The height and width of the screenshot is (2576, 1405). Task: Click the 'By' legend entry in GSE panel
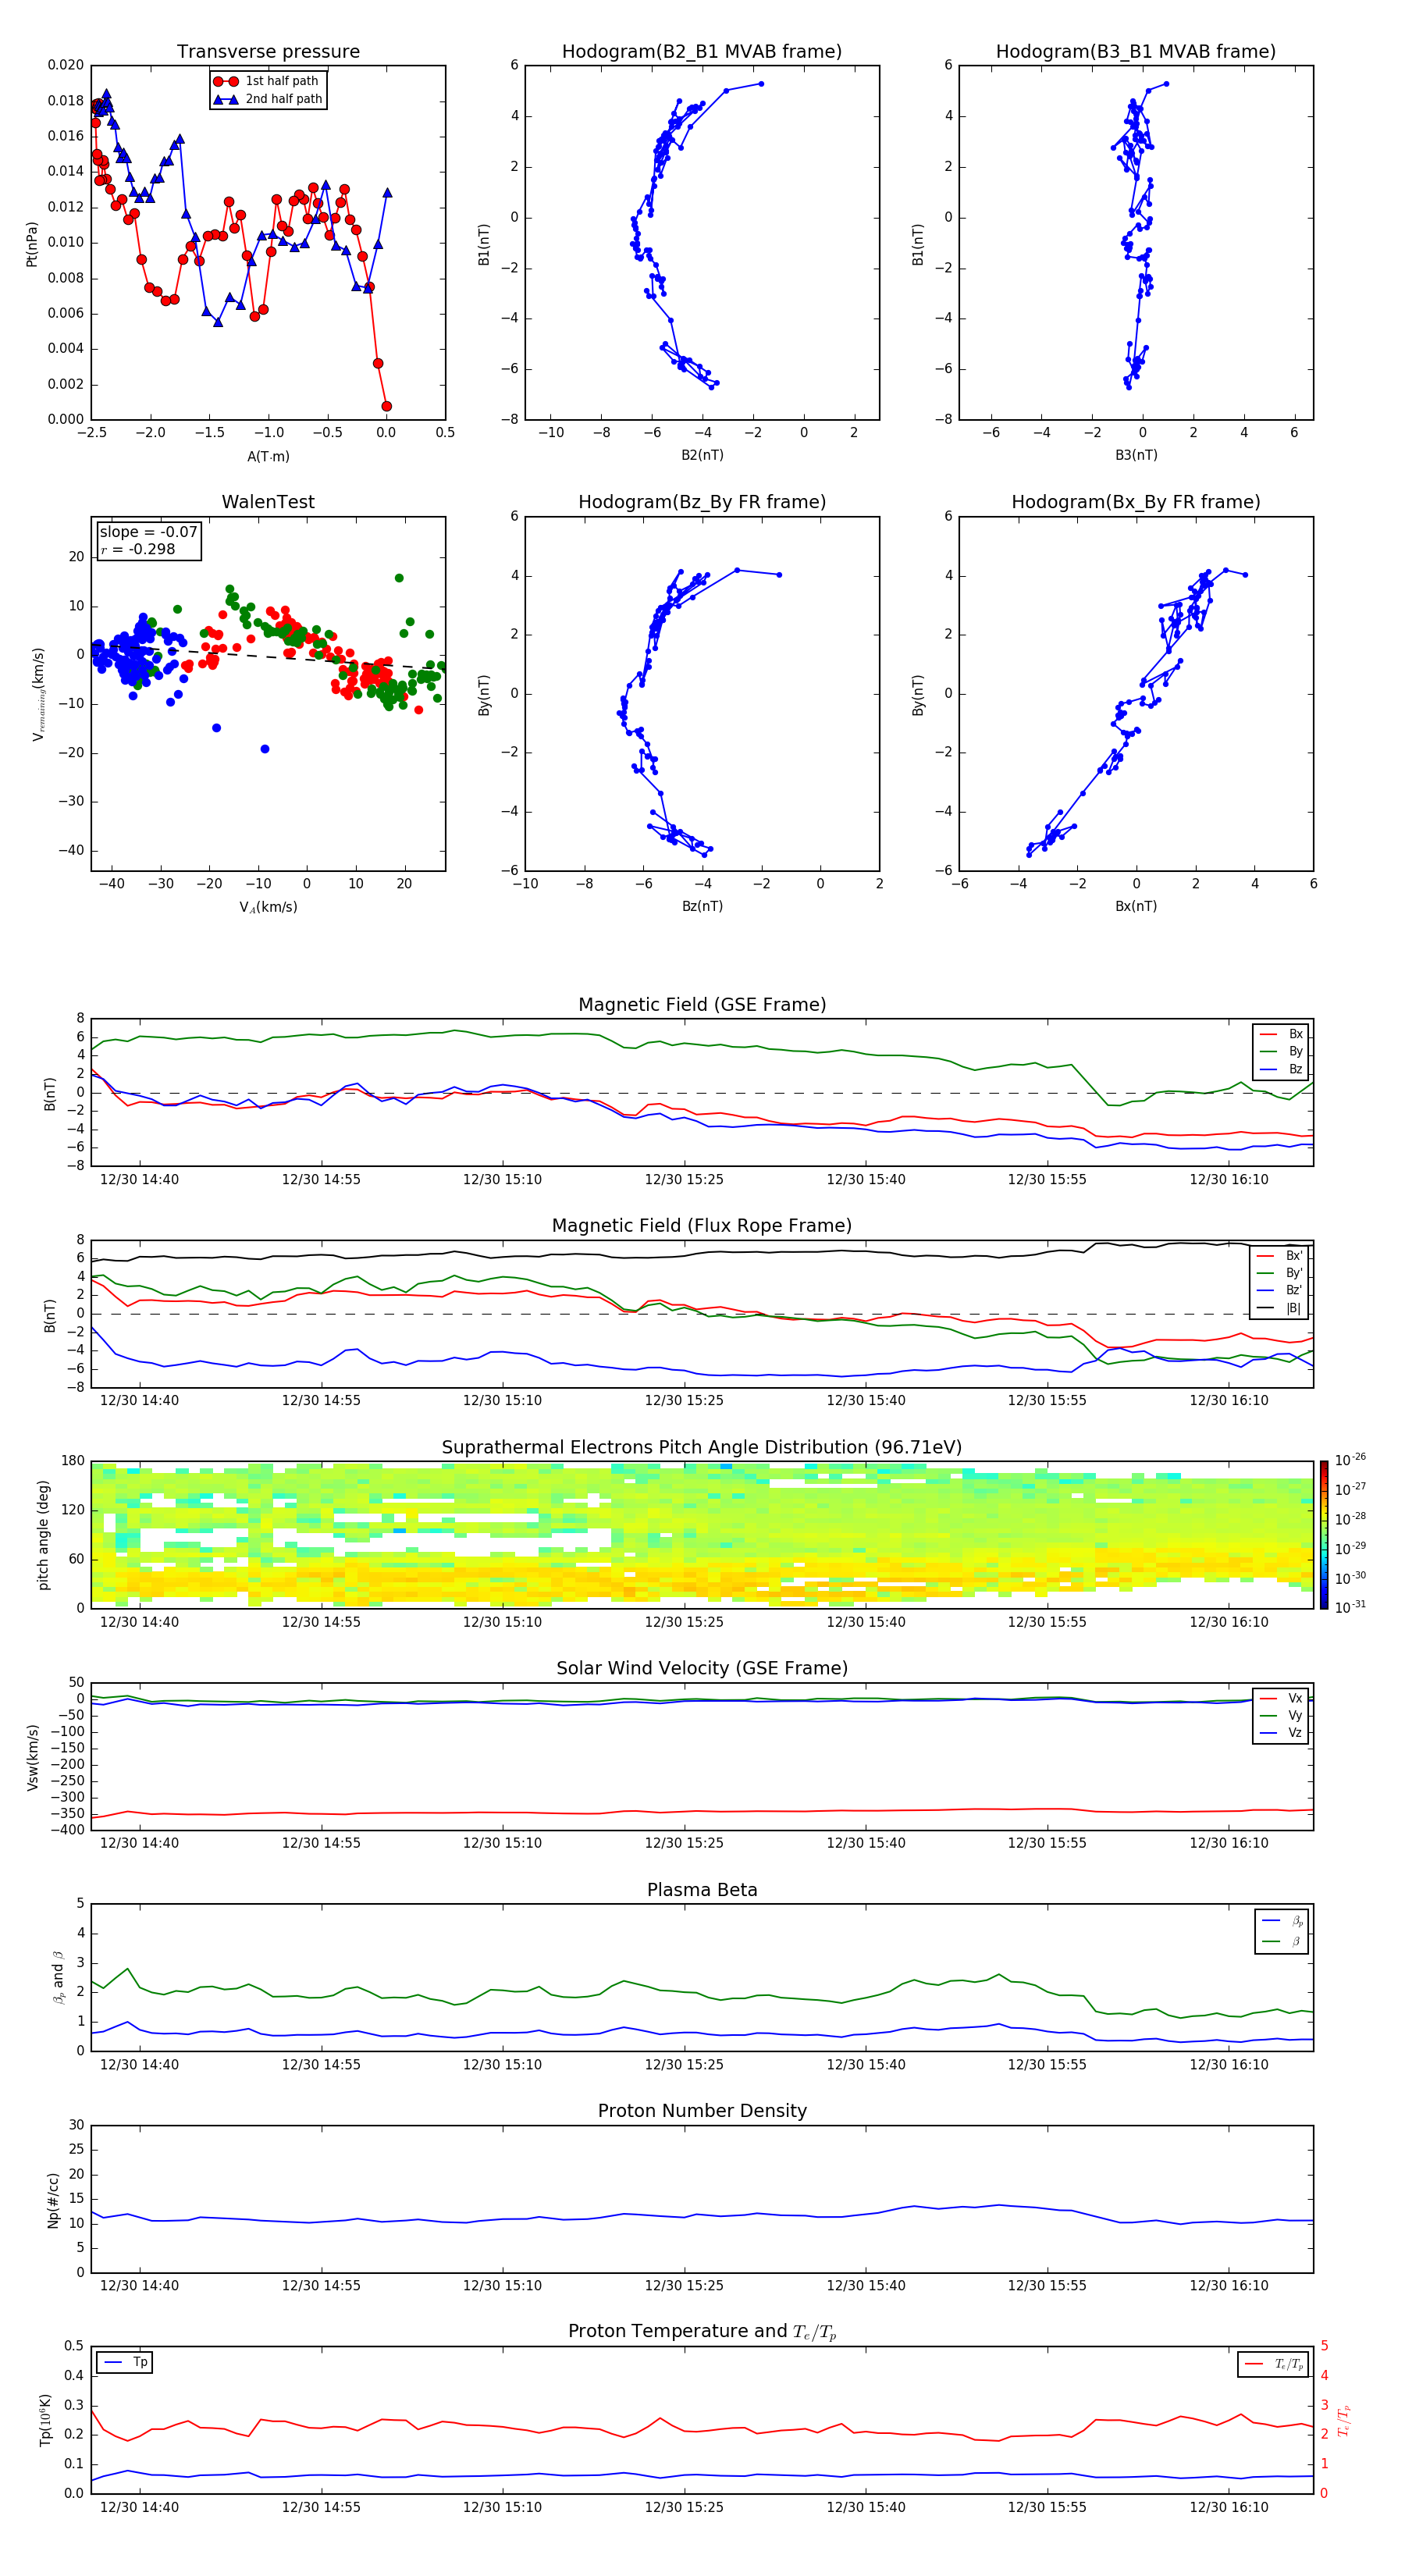click(1282, 1052)
